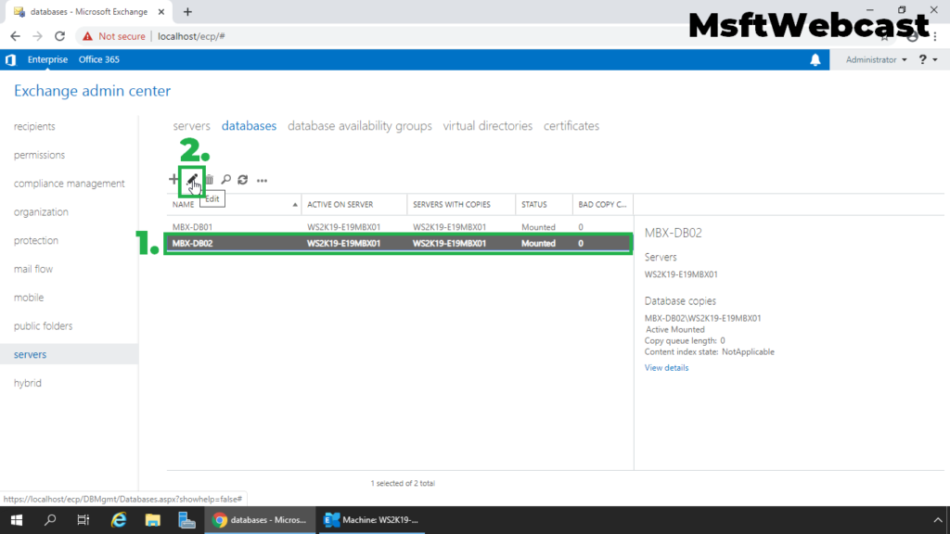Open mobile in sidebar
The height and width of the screenshot is (534, 950).
29,298
